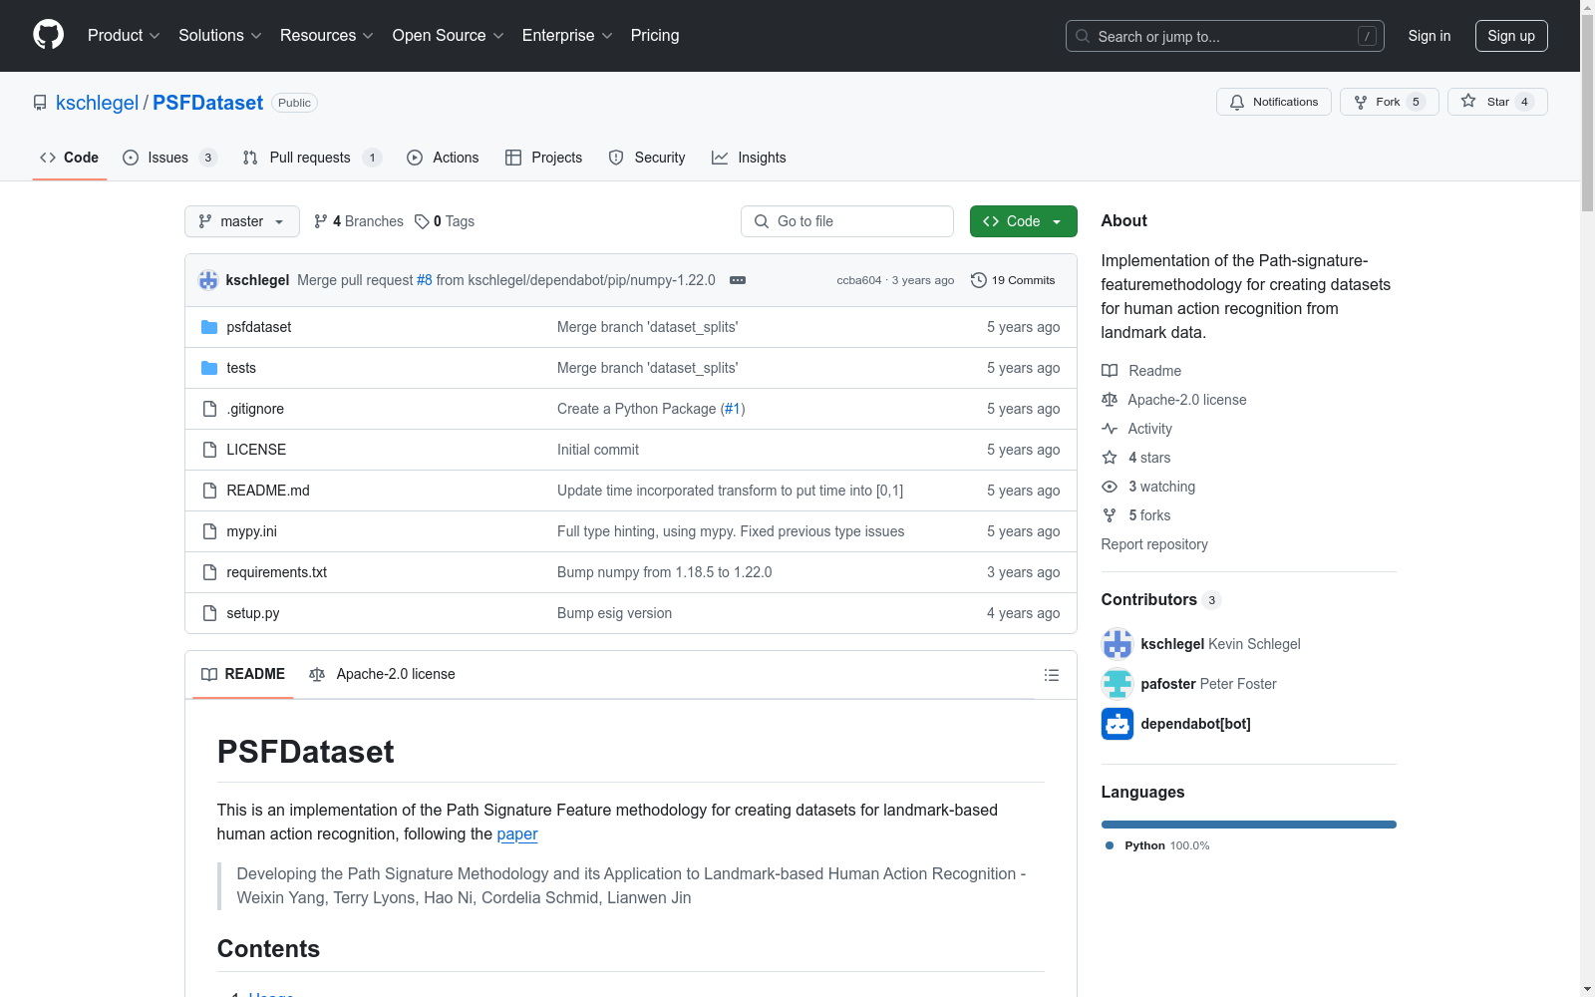Open the Pricing page

click(x=655, y=36)
